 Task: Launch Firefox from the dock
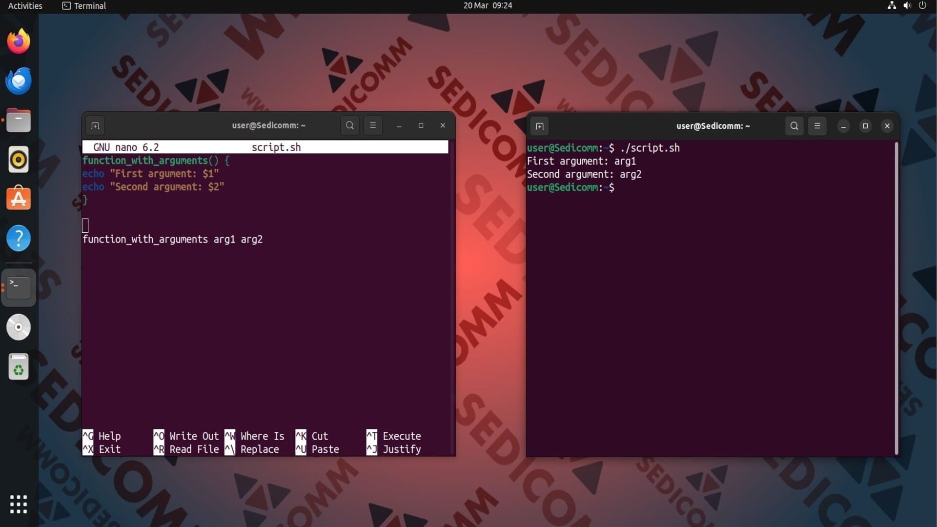(x=19, y=41)
